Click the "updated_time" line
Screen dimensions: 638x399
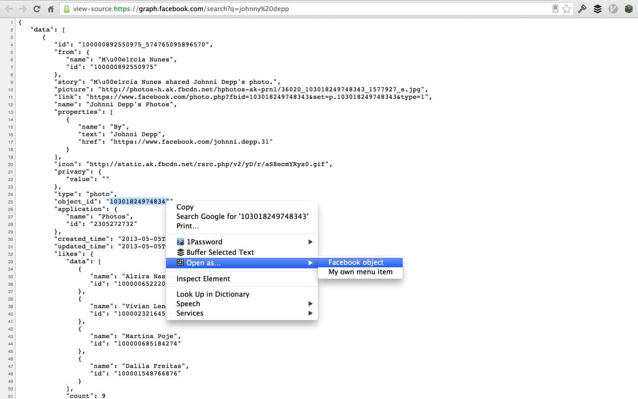[x=110, y=246]
